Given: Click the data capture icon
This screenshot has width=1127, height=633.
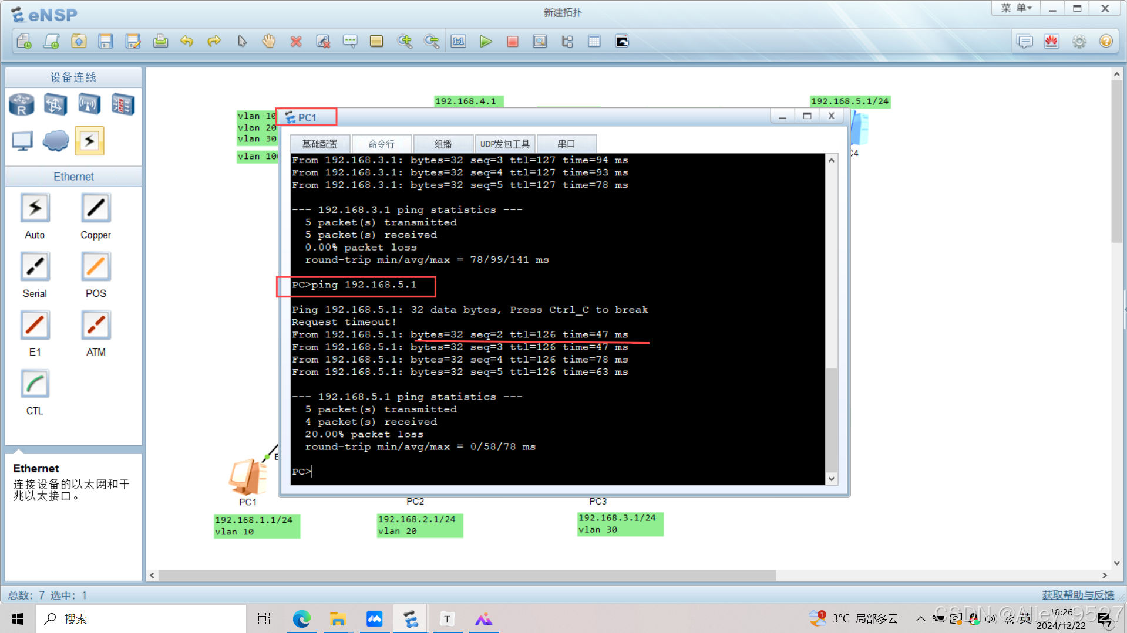Looking at the screenshot, I should pos(540,41).
